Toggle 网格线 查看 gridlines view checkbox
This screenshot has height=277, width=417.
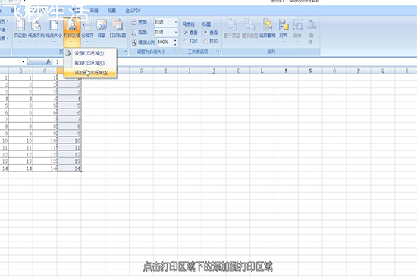[186, 33]
